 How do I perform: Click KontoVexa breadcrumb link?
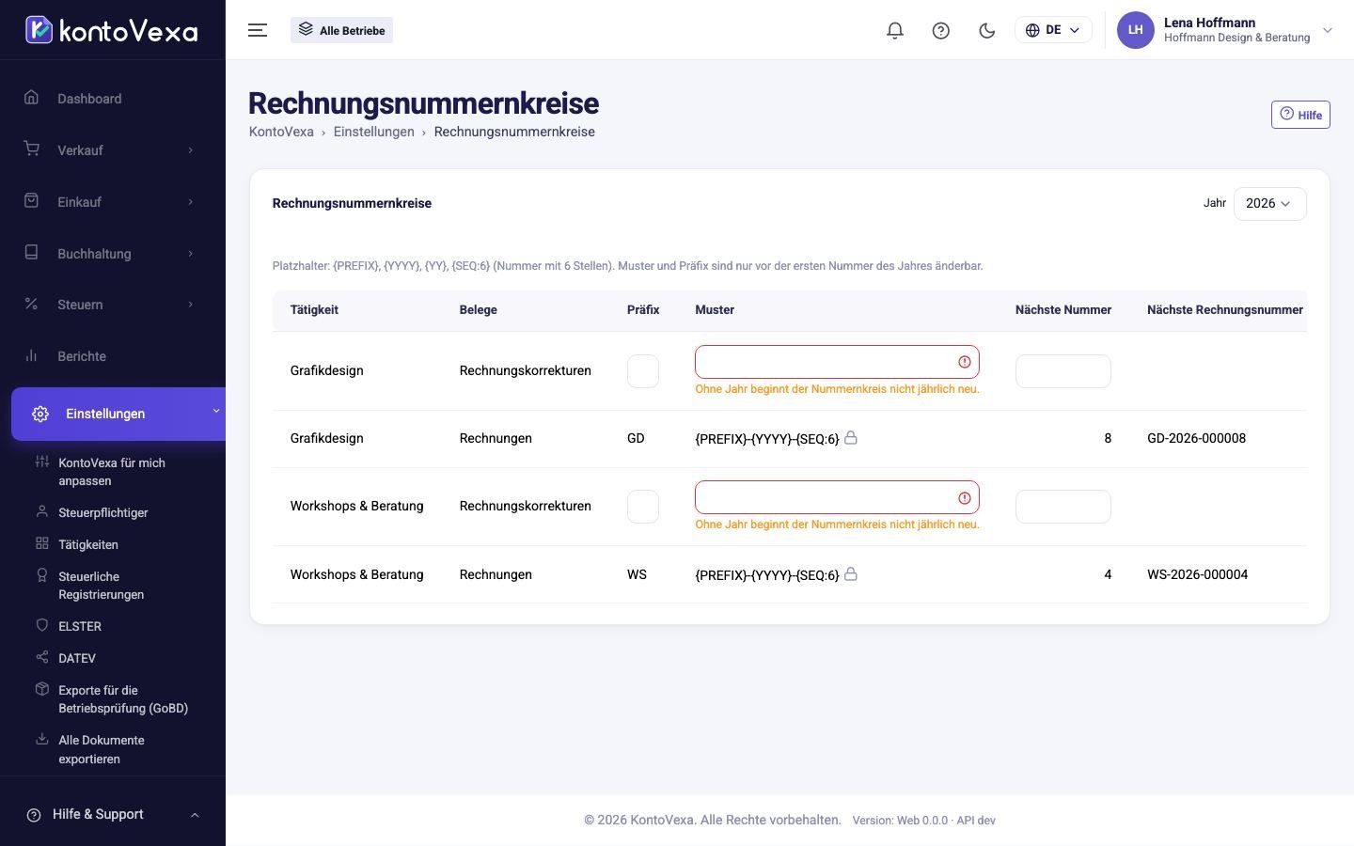281,132
